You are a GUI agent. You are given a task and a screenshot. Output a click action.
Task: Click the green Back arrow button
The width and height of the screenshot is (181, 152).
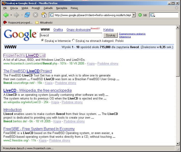(x=6, y=15)
